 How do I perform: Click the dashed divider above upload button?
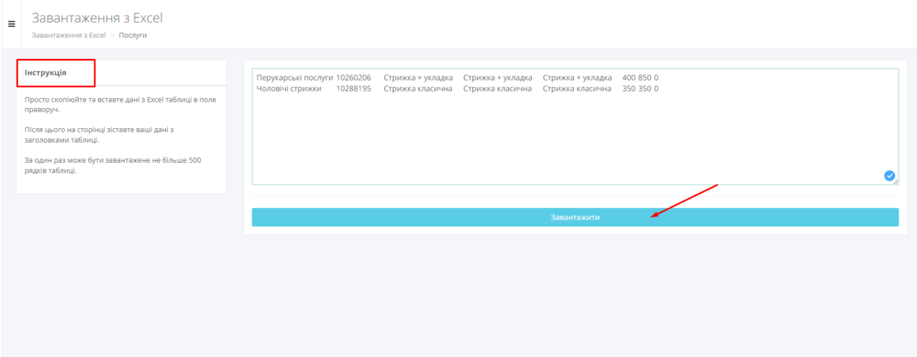click(575, 197)
